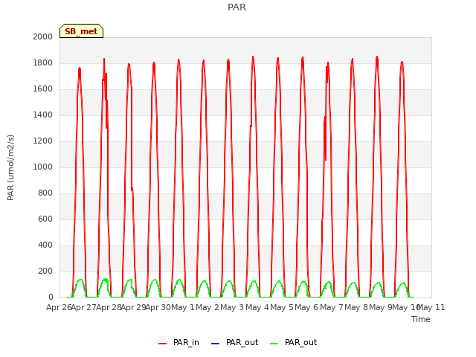Click the 200 y-axis tick label
Screen dimensions: 476x357
(x=45, y=271)
